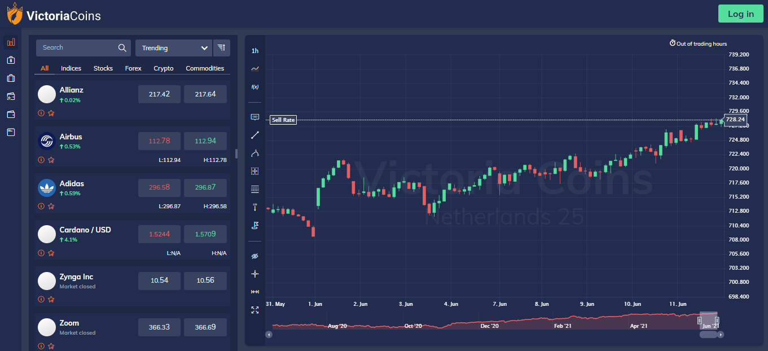Toggle drawings visibility eye icon
The image size is (768, 351).
point(255,256)
